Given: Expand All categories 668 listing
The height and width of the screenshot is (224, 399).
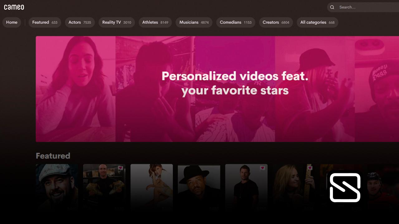Looking at the screenshot, I should tap(317, 22).
